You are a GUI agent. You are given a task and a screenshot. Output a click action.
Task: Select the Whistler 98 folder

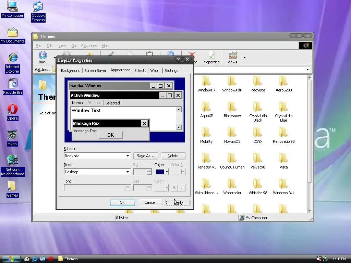point(258,187)
